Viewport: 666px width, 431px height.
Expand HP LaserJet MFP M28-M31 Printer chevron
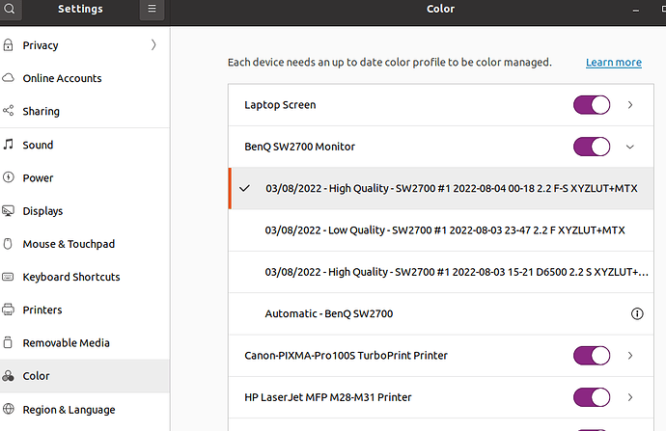click(x=630, y=397)
